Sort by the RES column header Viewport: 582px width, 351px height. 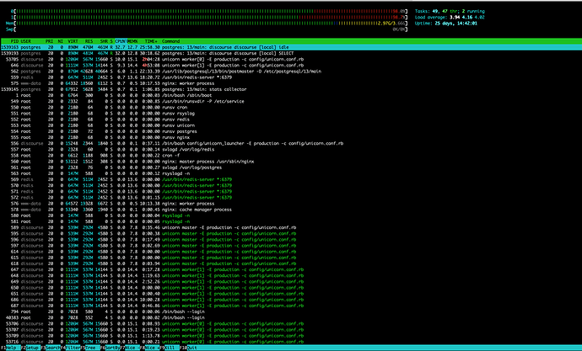tap(89, 41)
